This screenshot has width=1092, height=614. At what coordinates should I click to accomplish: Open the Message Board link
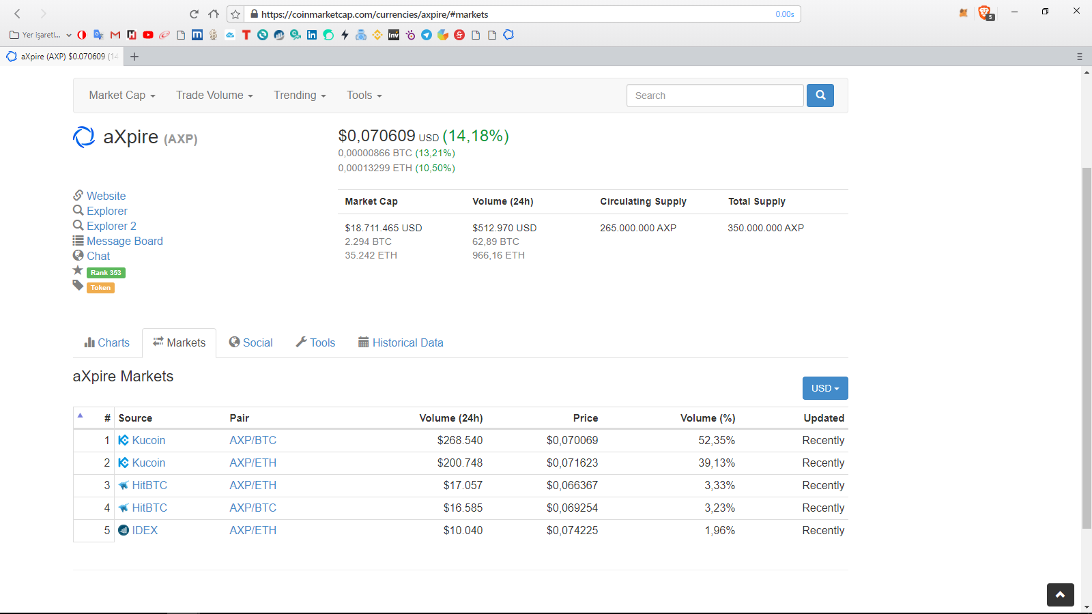point(125,241)
